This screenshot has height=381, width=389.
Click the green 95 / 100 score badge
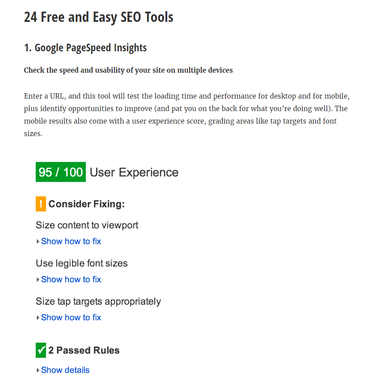click(61, 172)
